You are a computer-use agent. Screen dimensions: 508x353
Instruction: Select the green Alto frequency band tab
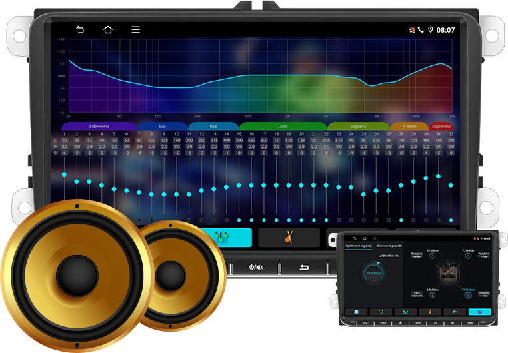point(283,126)
